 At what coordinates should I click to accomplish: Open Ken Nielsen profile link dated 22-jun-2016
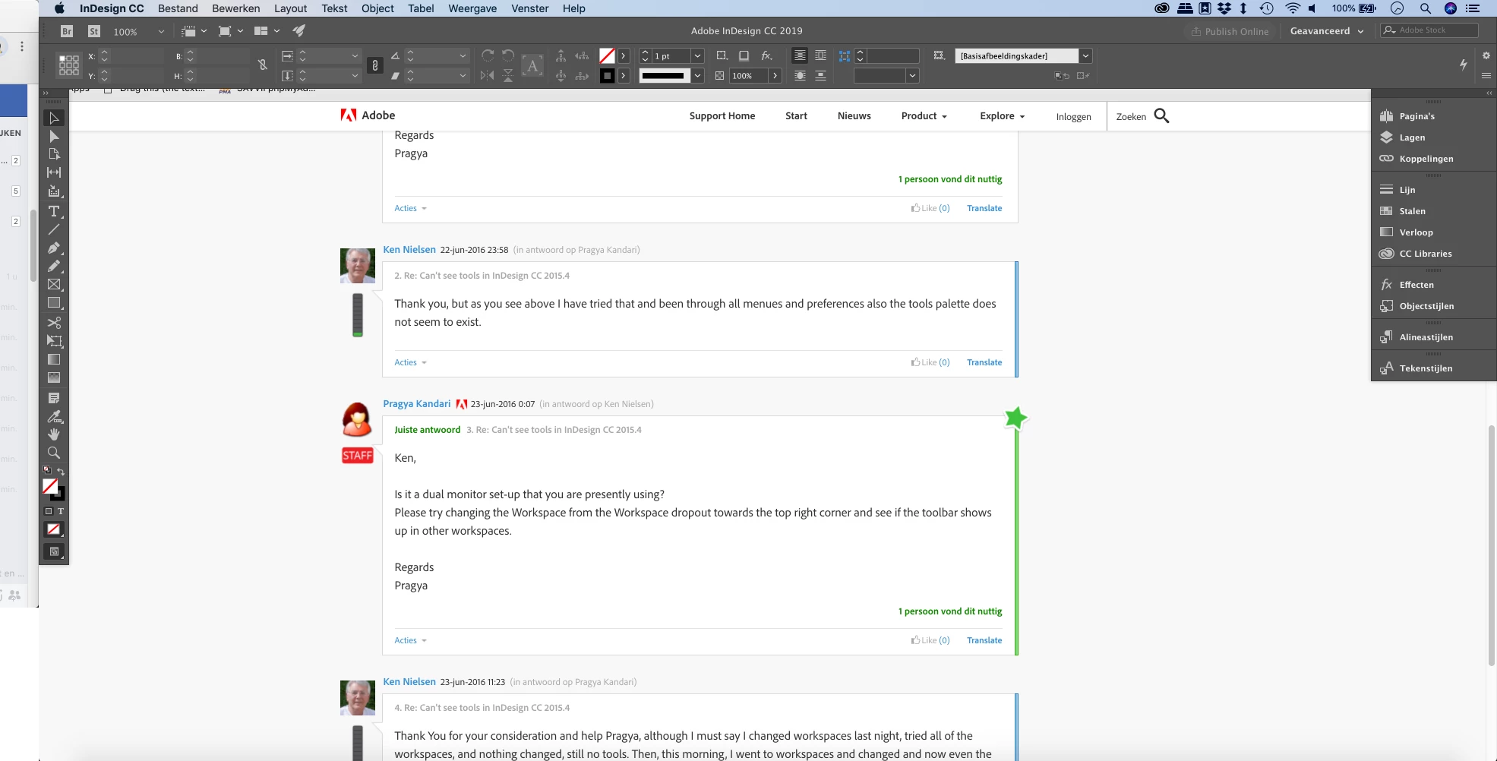click(x=409, y=249)
